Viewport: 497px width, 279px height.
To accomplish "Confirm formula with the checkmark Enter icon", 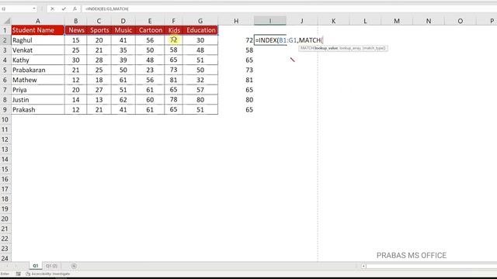I will pos(64,9).
